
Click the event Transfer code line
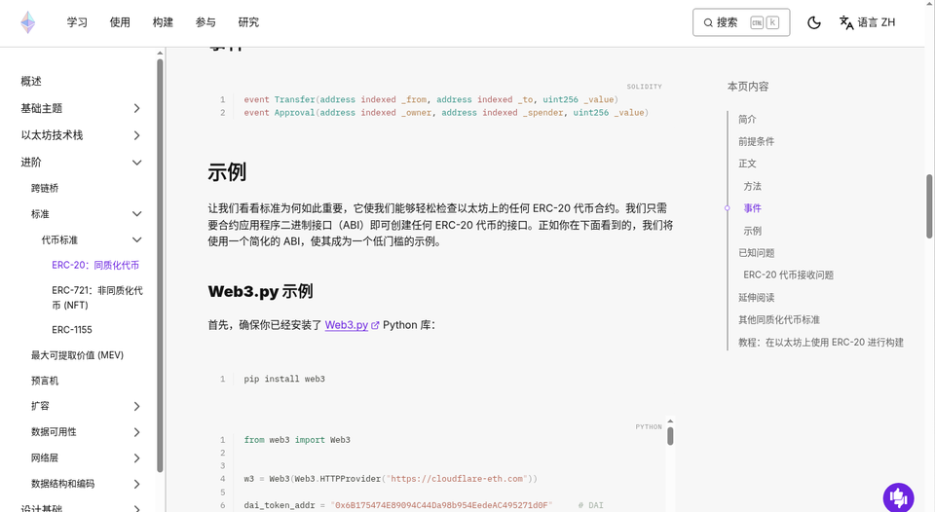pyautogui.click(x=430, y=99)
